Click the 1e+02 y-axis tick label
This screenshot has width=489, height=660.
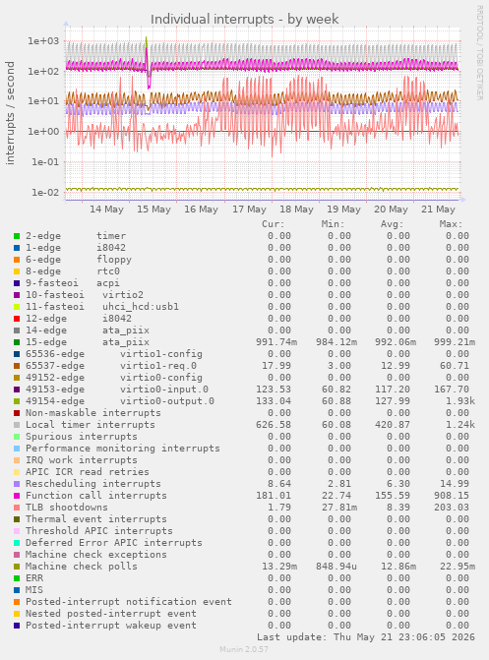[x=44, y=71]
